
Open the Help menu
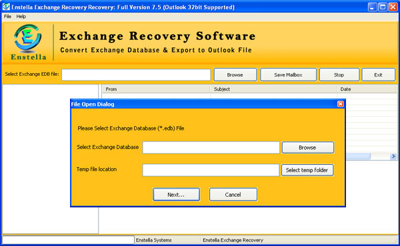21,17
